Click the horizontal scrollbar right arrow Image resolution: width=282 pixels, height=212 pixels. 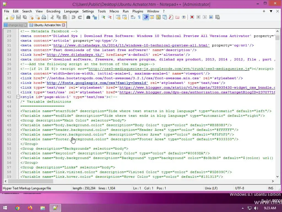click(273, 181)
